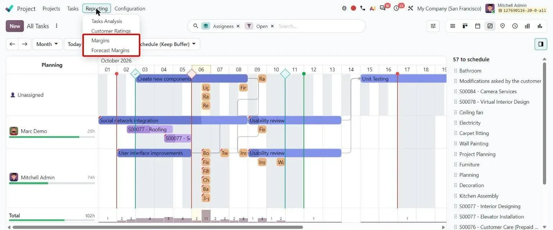553x230 pixels.
Task: Remove the Assignees group facet
Action: coord(238,26)
